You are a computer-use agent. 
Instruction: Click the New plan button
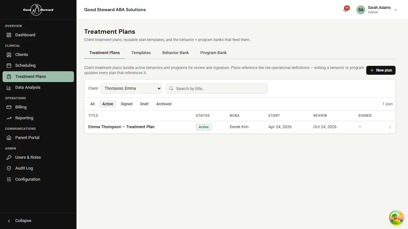pyautogui.click(x=381, y=70)
